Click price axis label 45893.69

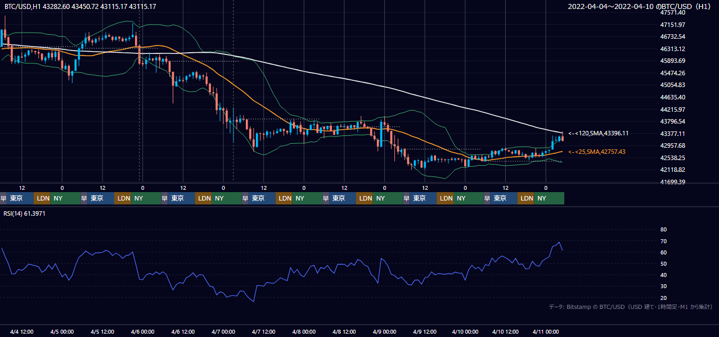[673, 61]
